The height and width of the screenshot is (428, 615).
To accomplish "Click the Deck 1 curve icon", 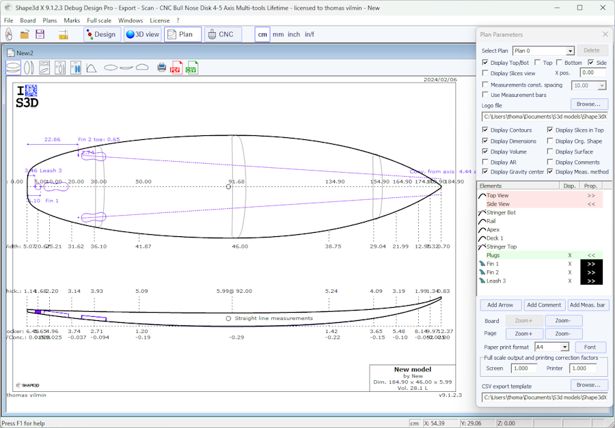I will (x=482, y=238).
